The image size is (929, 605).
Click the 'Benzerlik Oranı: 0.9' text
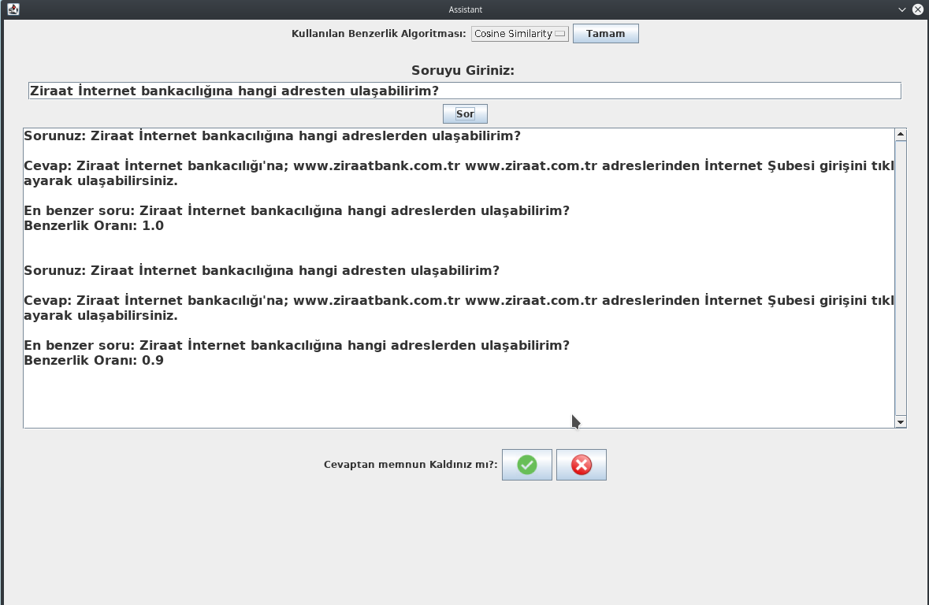(x=94, y=360)
